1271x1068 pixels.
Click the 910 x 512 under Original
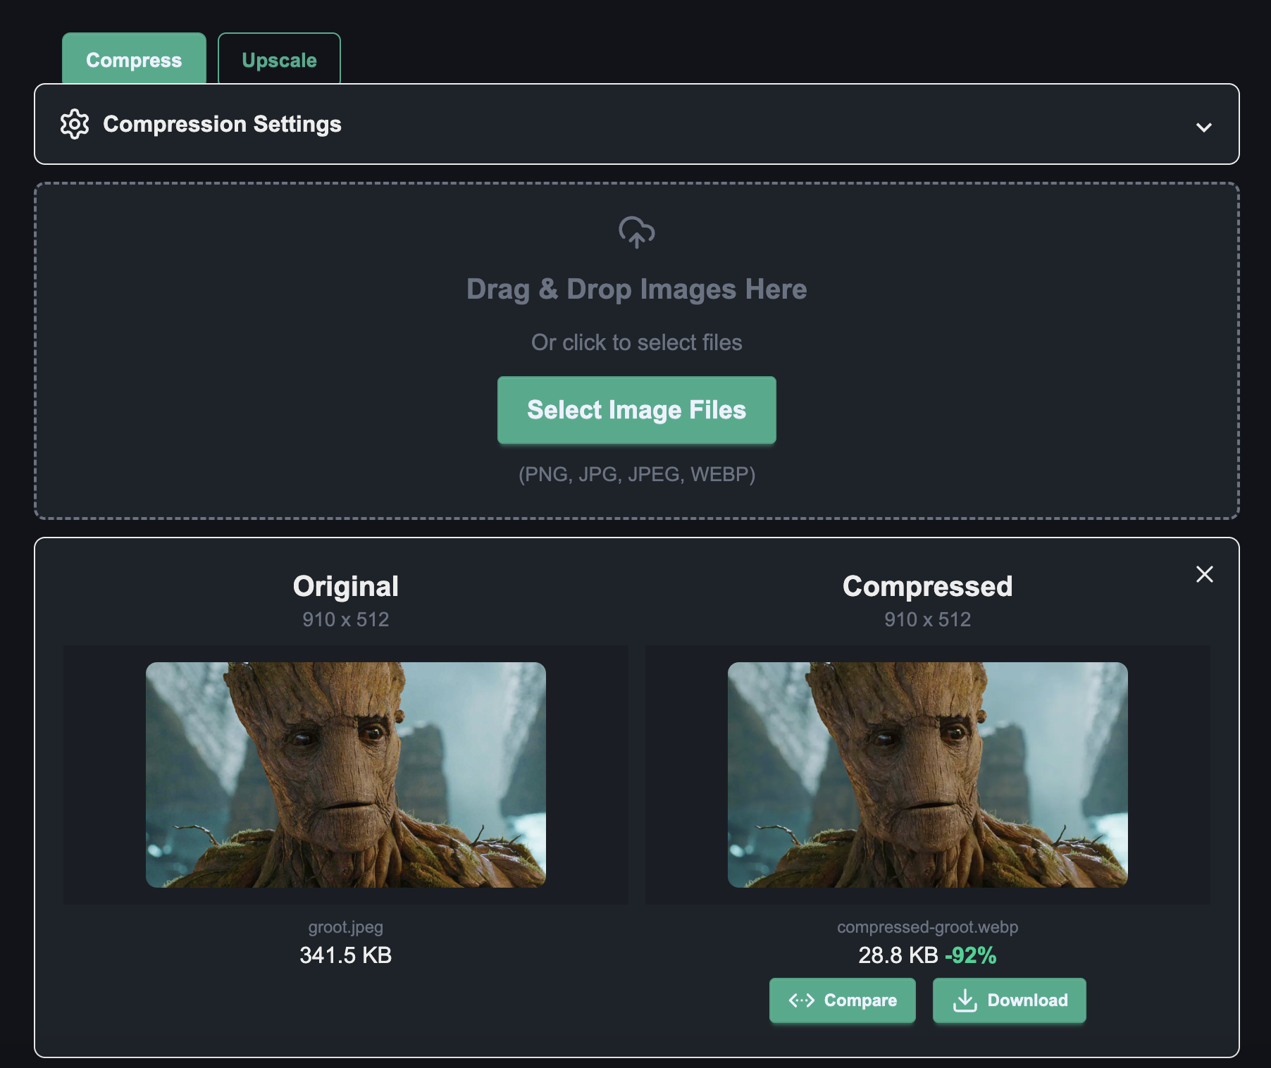346,619
